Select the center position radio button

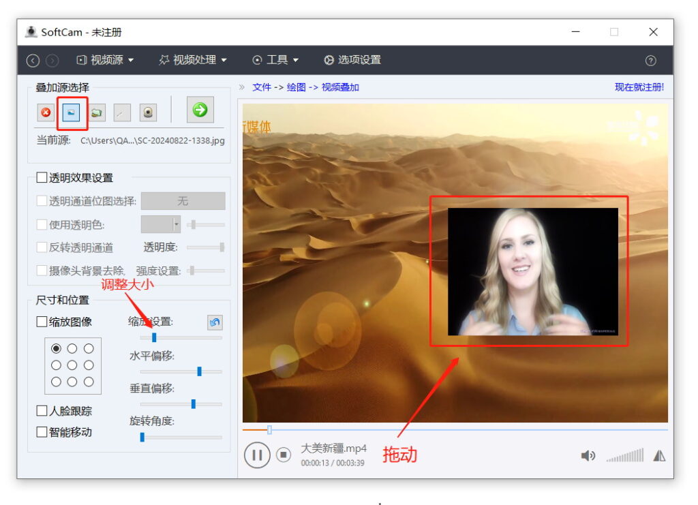point(73,365)
